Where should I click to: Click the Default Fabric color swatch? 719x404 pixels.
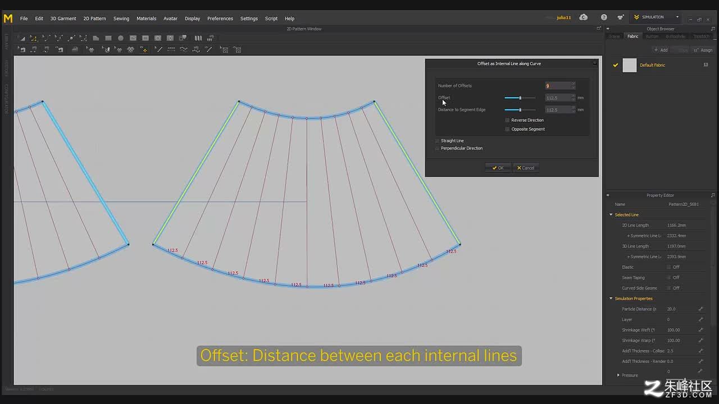[630, 65]
